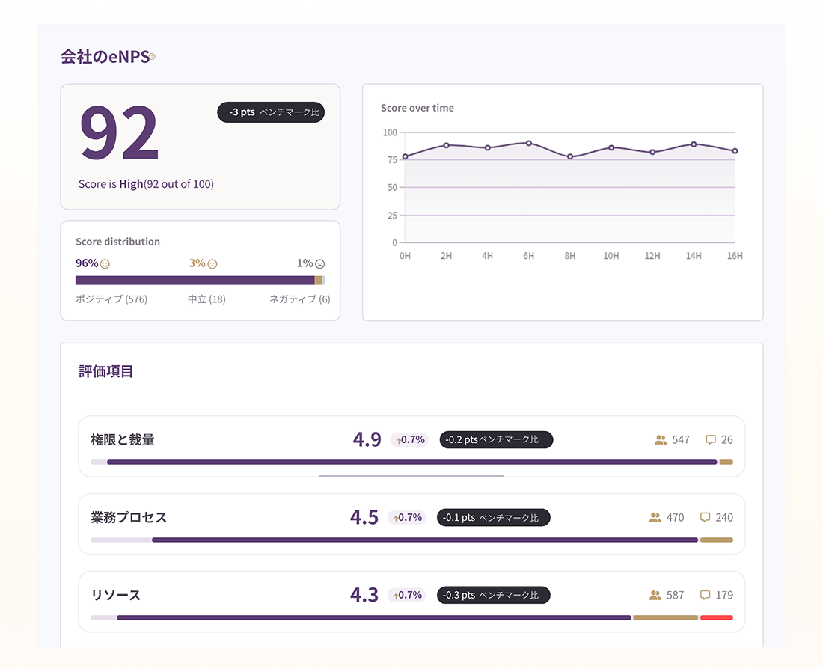Click the comments icon in 業務プロセス row
Viewport: 823px width, 669px height.
706,517
